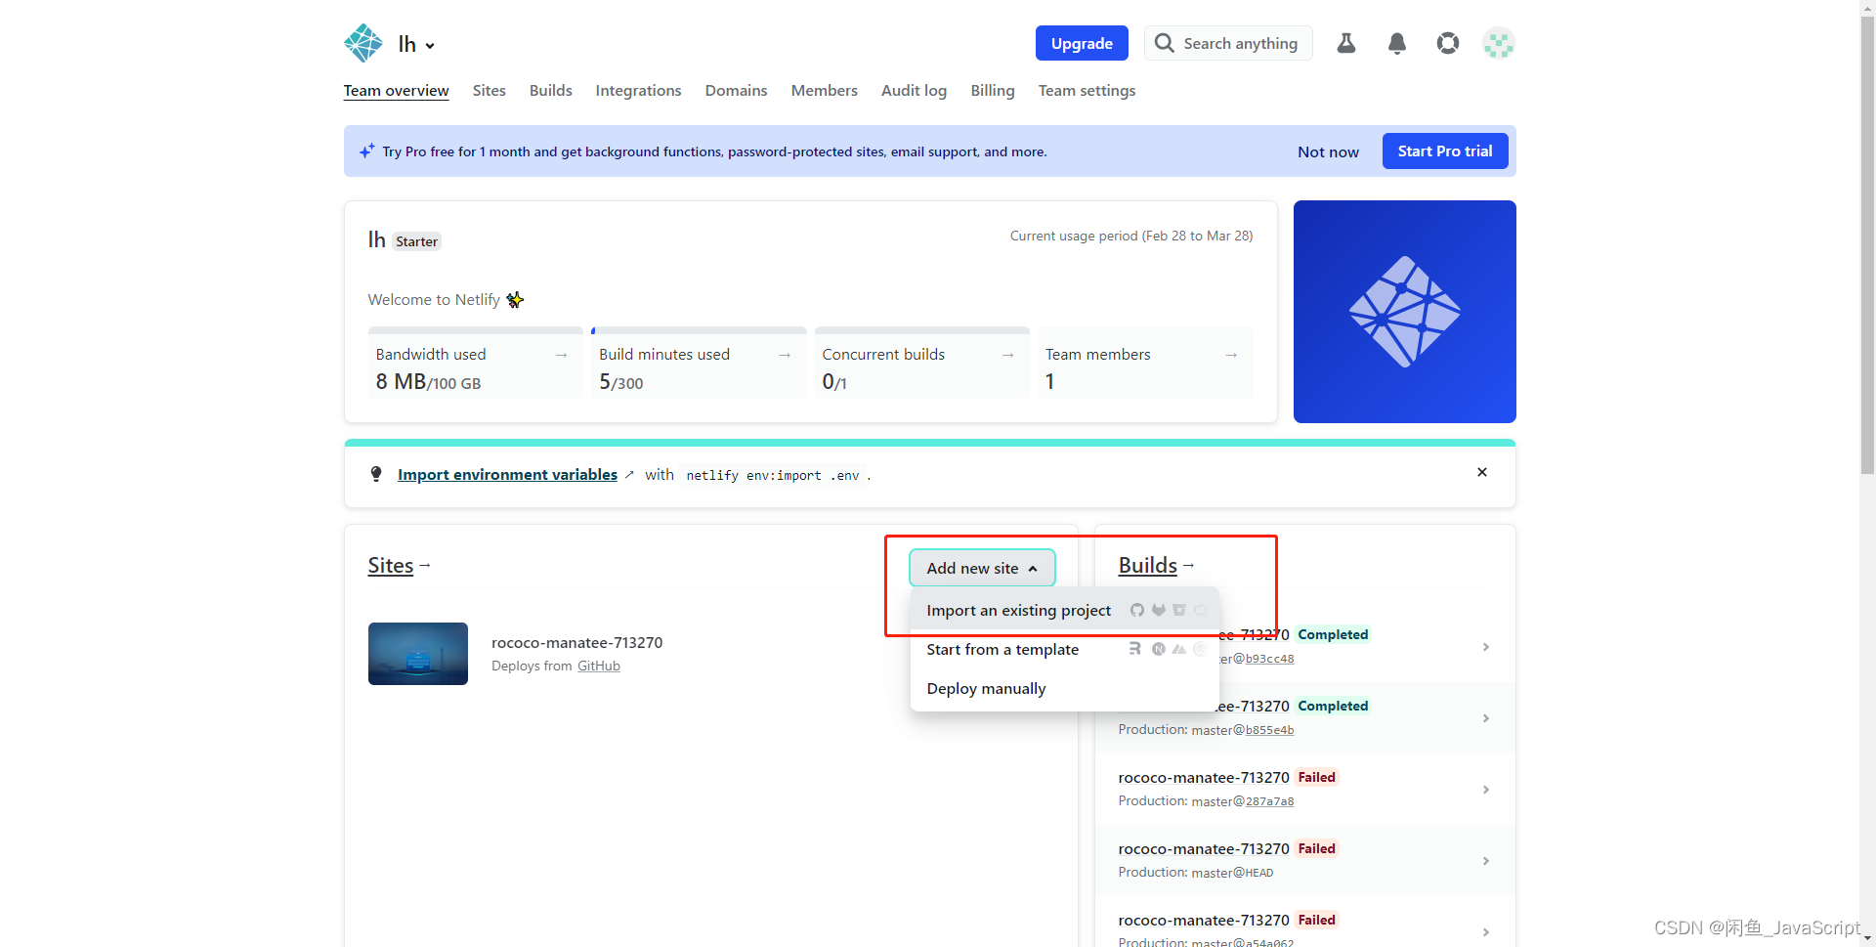Switch to the Integrations tab

point(638,90)
